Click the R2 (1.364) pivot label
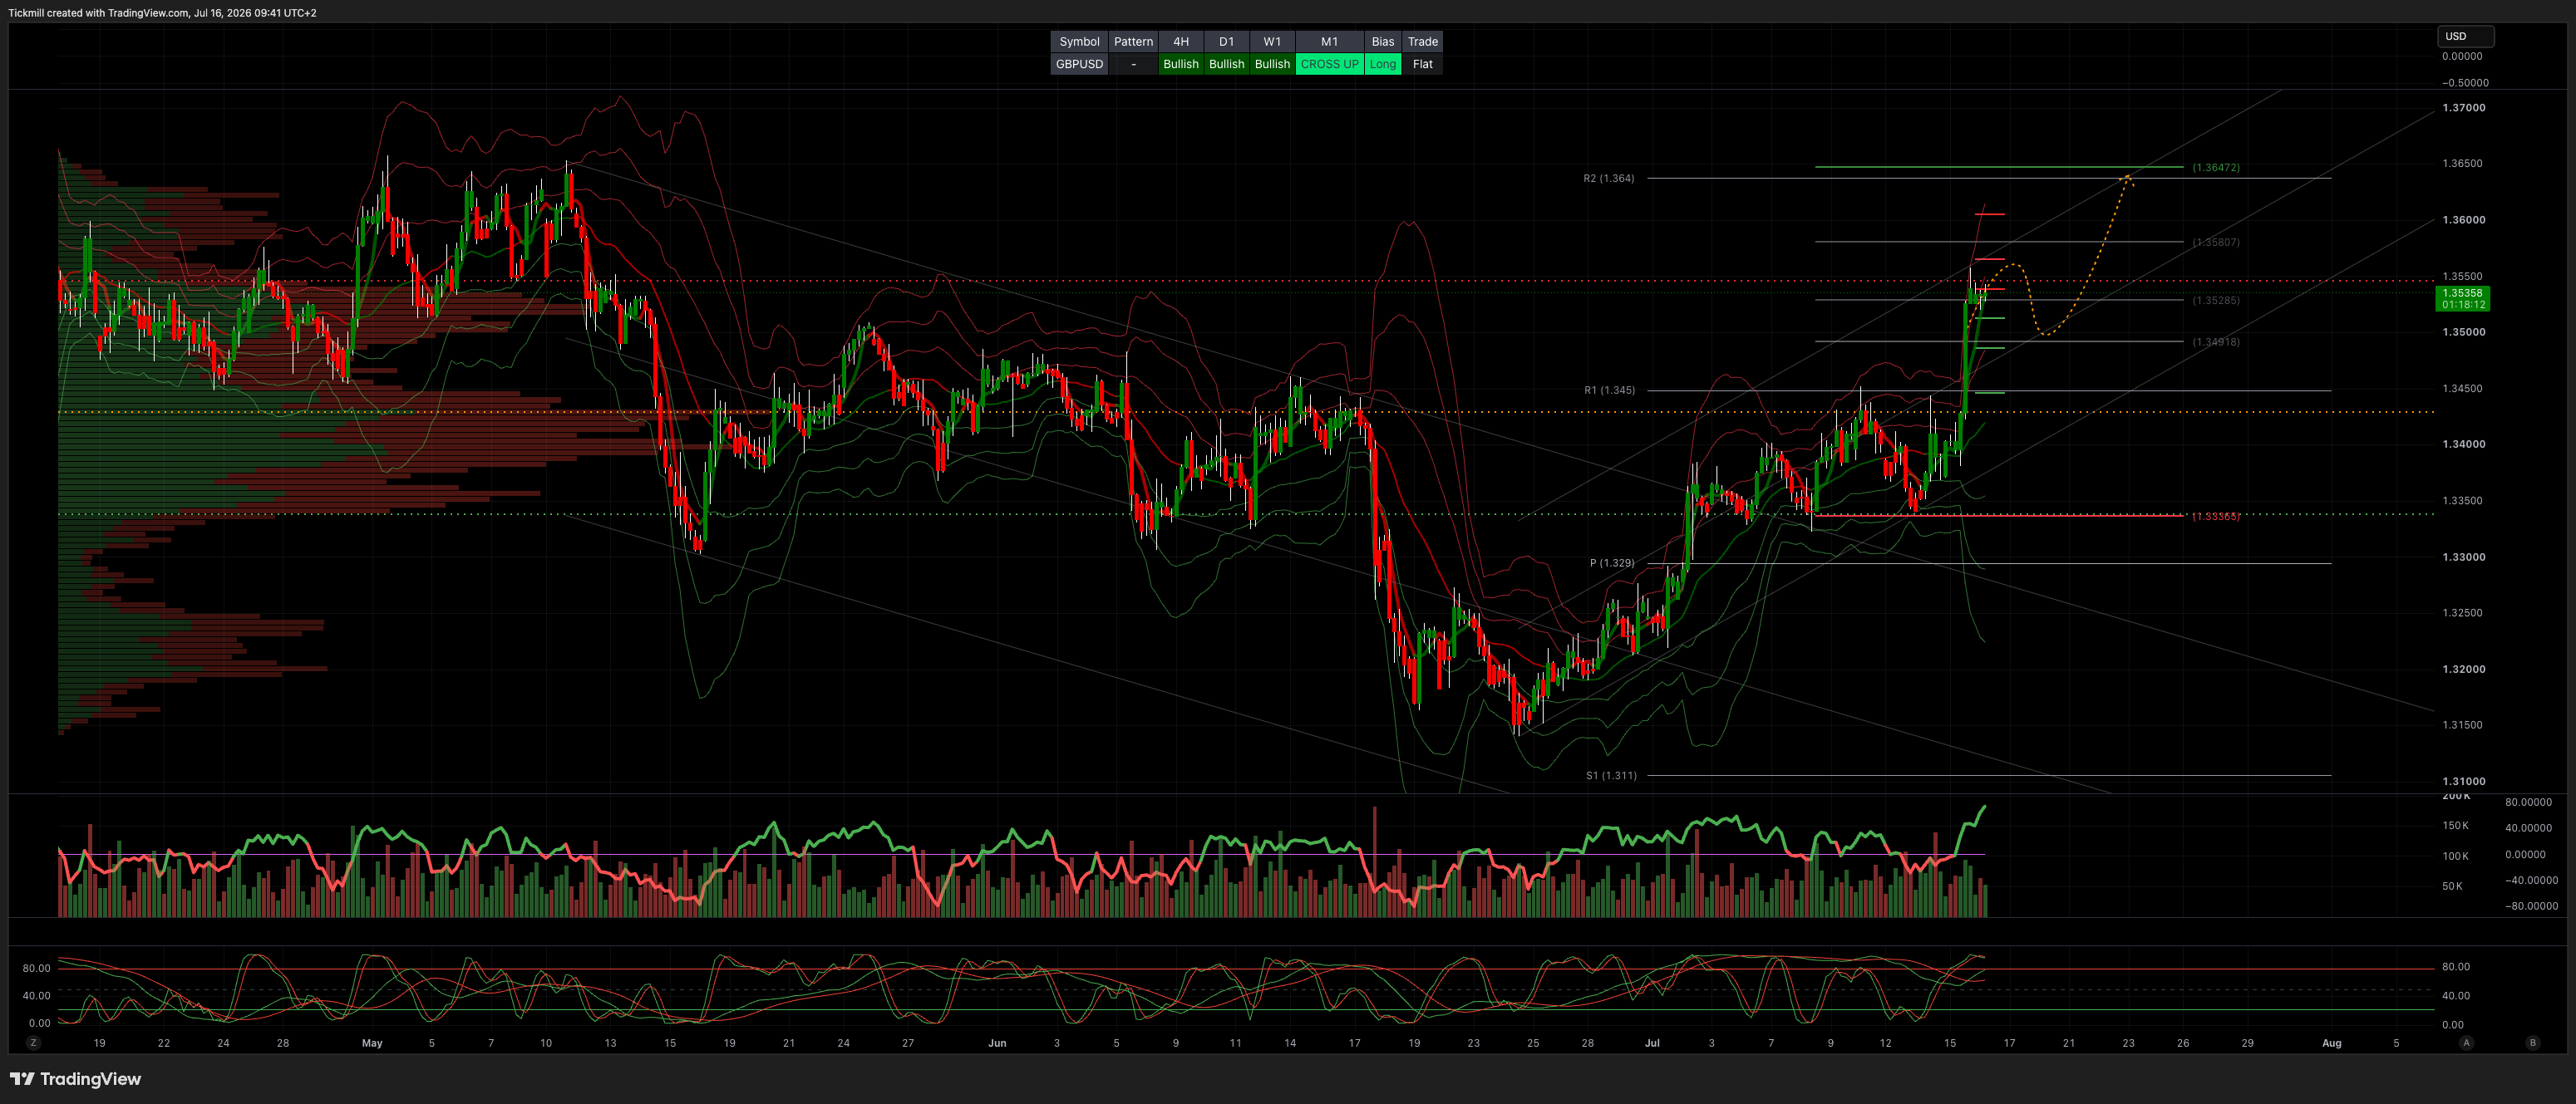The height and width of the screenshot is (1104, 2576). (1608, 179)
